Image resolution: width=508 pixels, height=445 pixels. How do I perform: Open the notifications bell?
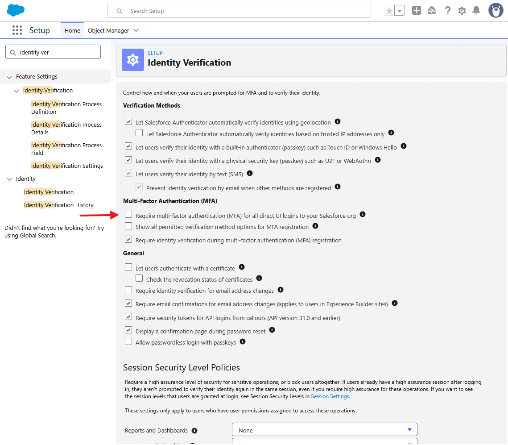coord(476,10)
